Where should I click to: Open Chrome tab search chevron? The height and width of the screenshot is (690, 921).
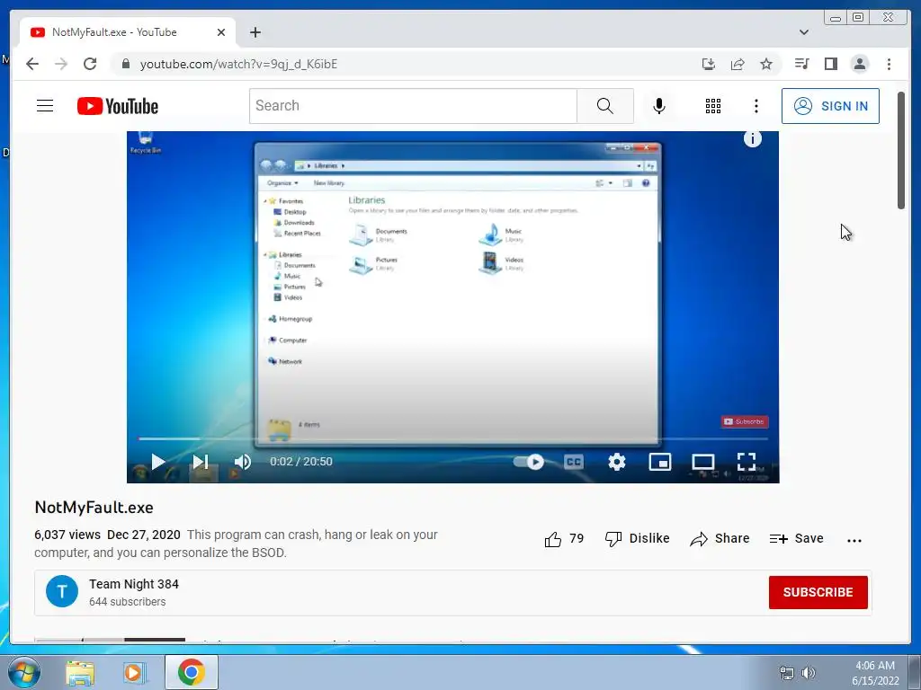pos(803,32)
